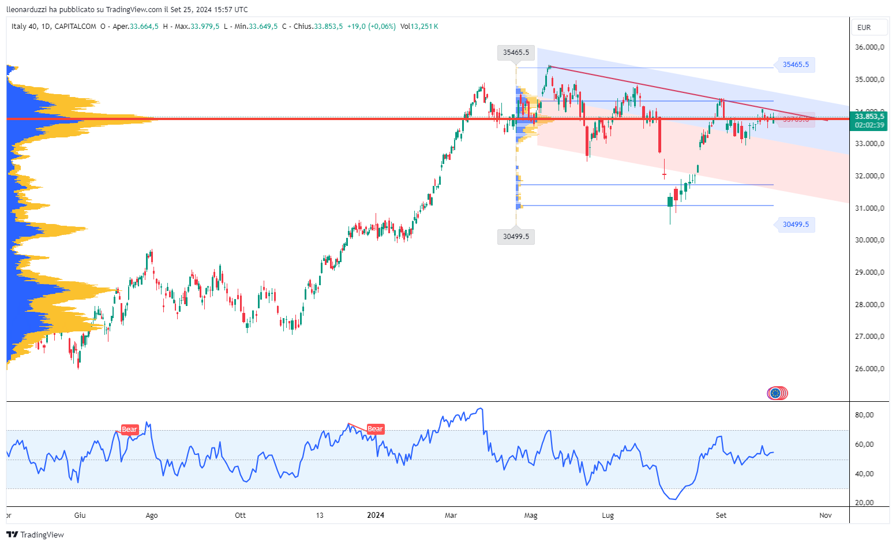
Task: Click the 13 date label on time axis
Action: (320, 516)
